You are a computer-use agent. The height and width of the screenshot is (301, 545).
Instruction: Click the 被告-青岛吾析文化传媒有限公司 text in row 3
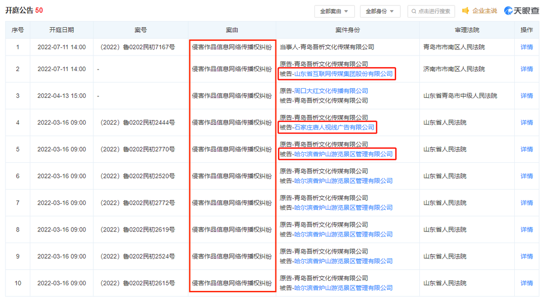coord(324,101)
